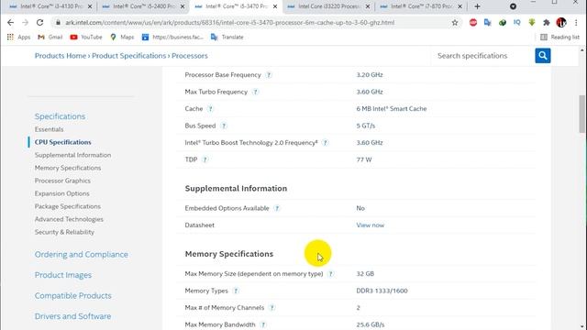Click the red adblock extension icon

473,22
